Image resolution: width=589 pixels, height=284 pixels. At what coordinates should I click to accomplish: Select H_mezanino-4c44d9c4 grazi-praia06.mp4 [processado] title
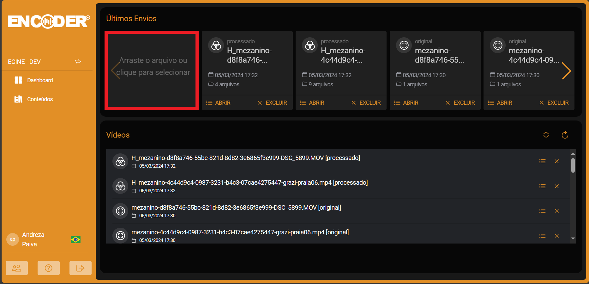pos(249,182)
